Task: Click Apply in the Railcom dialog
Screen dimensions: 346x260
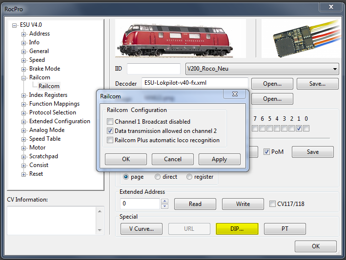Action: [x=219, y=159]
